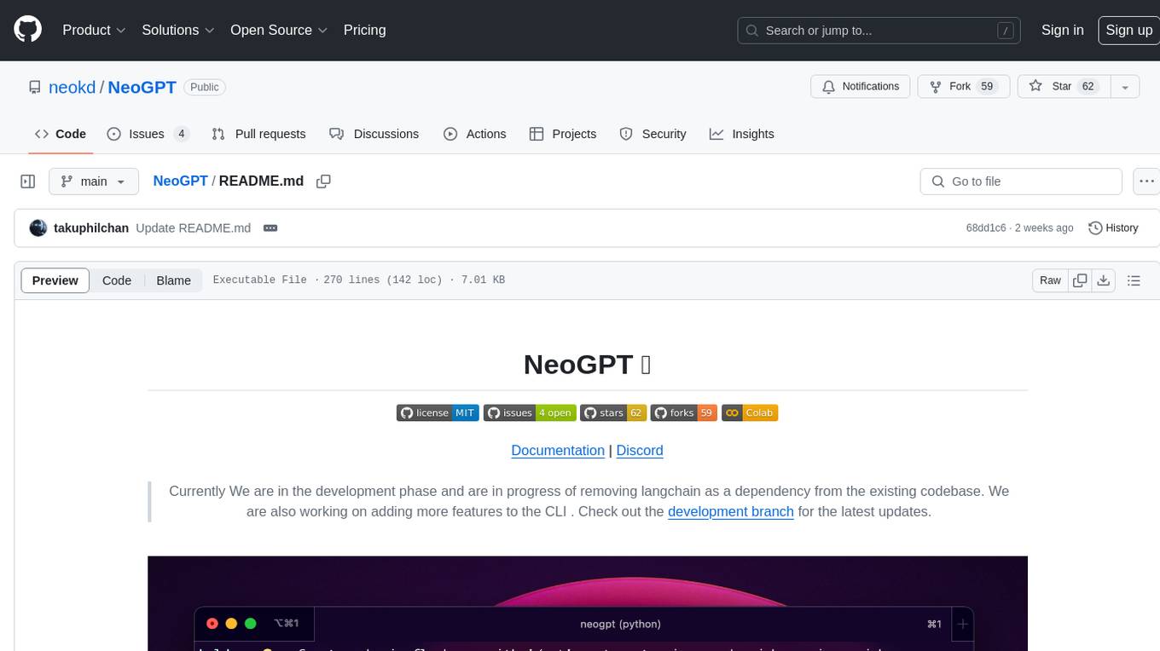Expand the Open Source menu
Screen dimensions: 1160x651
[x=279, y=30]
